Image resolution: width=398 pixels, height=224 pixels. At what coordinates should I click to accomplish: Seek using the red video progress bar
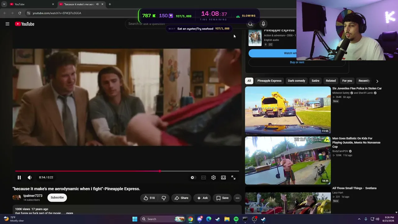pyautogui.click(x=127, y=171)
